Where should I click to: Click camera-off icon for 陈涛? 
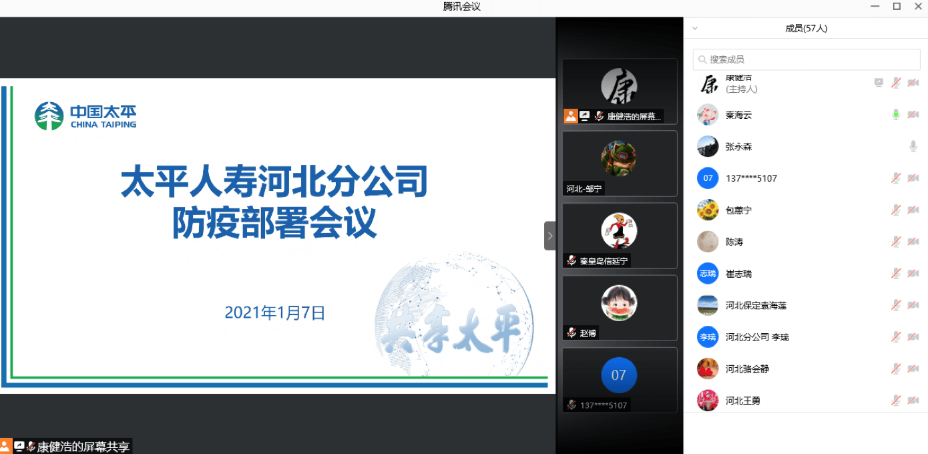pyautogui.click(x=913, y=242)
